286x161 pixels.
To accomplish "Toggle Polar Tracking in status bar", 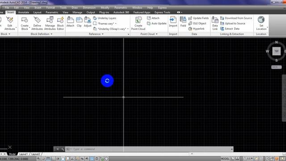I will [58, 159].
